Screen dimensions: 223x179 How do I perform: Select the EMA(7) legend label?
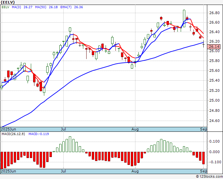point(66,7)
